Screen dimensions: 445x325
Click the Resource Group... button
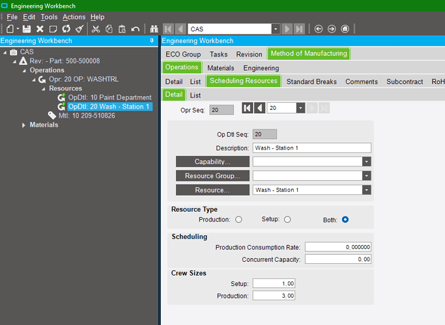click(212, 175)
